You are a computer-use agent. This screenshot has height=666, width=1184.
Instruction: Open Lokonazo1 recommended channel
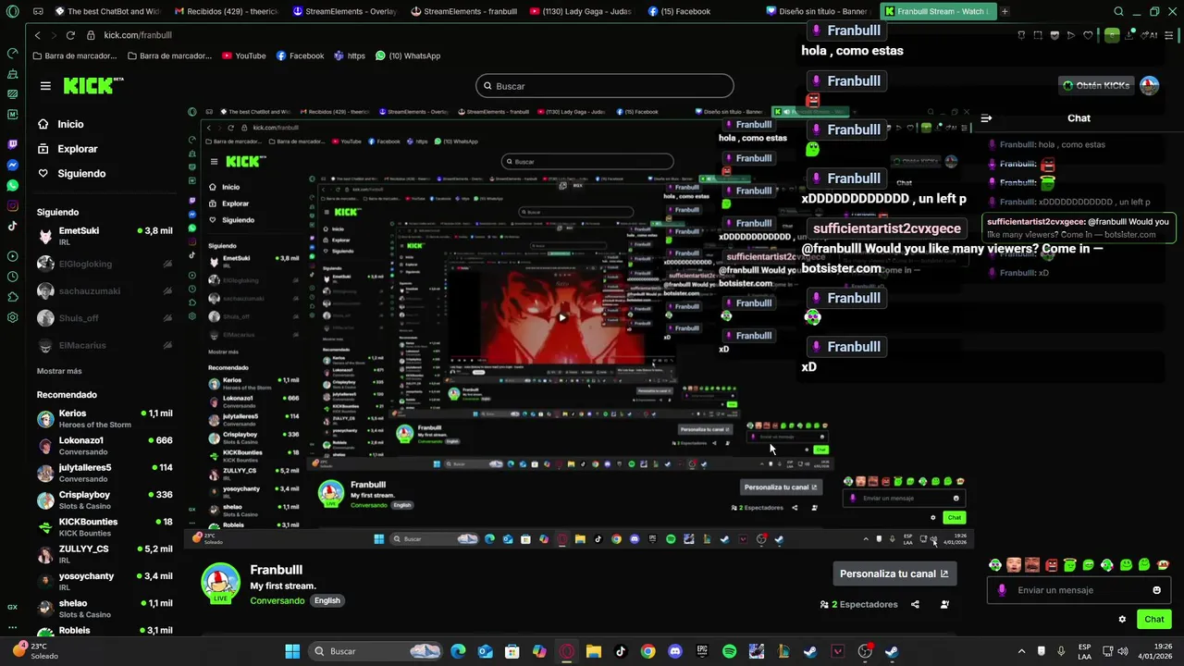(x=105, y=446)
